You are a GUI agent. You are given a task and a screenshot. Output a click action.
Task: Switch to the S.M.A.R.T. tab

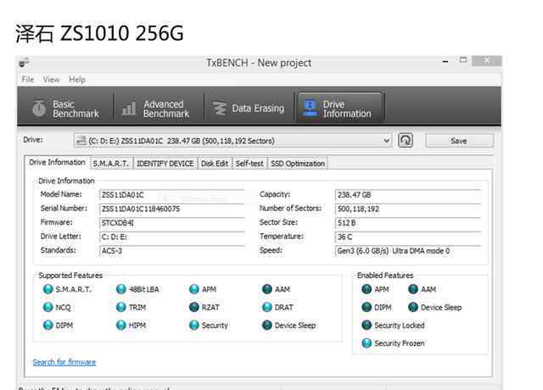tap(111, 164)
